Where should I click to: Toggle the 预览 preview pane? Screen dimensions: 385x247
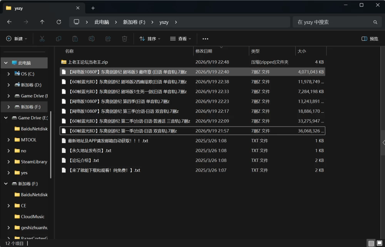click(370, 39)
